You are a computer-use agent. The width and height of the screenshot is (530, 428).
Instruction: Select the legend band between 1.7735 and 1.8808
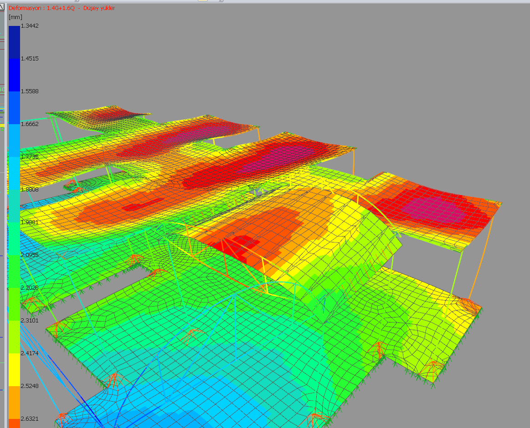click(x=14, y=173)
